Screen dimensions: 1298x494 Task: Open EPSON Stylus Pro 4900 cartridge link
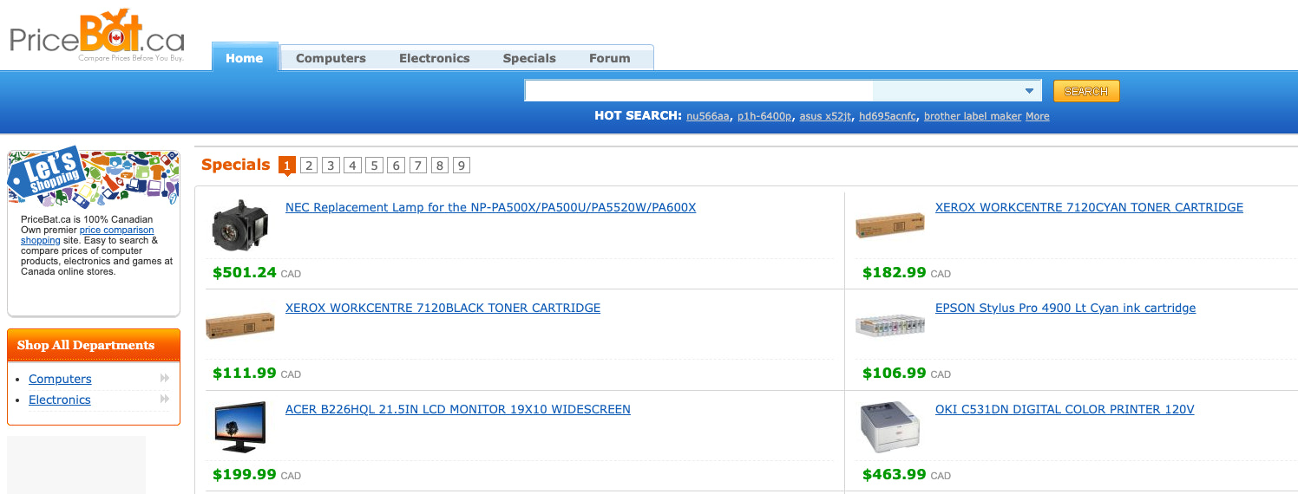tap(1065, 309)
